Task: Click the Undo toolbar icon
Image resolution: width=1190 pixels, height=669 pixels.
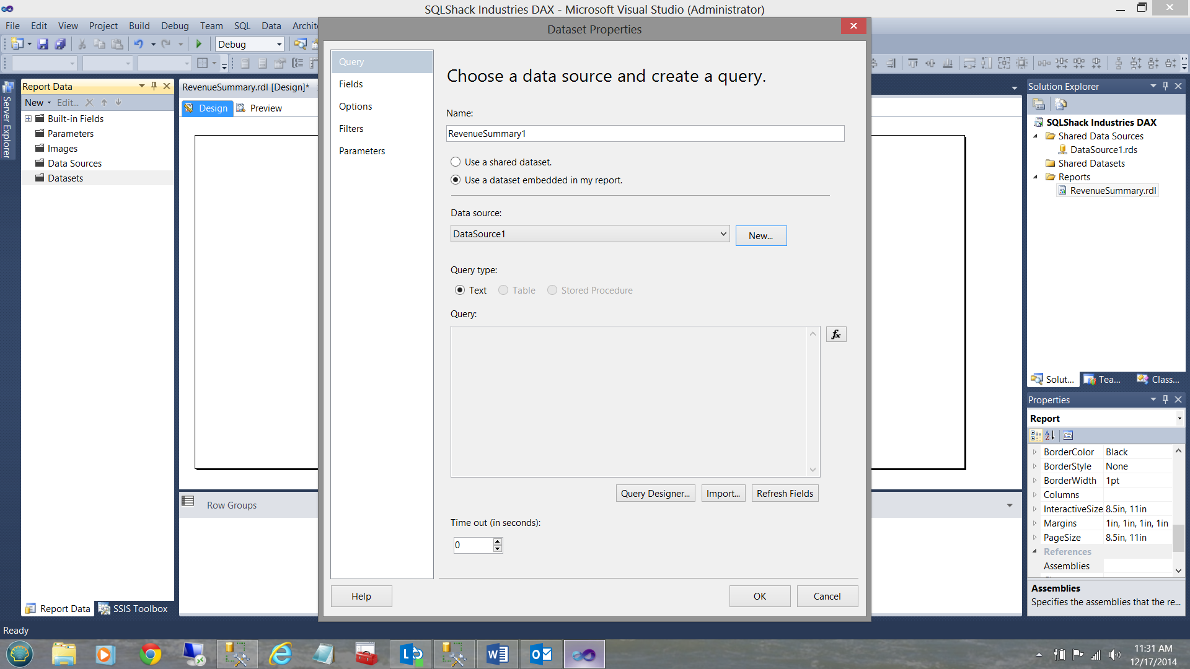Action: (x=138, y=44)
